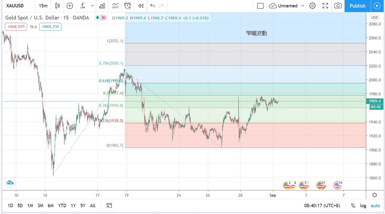Undo the last chart action
This screenshot has height=214, width=385.
[152, 6]
